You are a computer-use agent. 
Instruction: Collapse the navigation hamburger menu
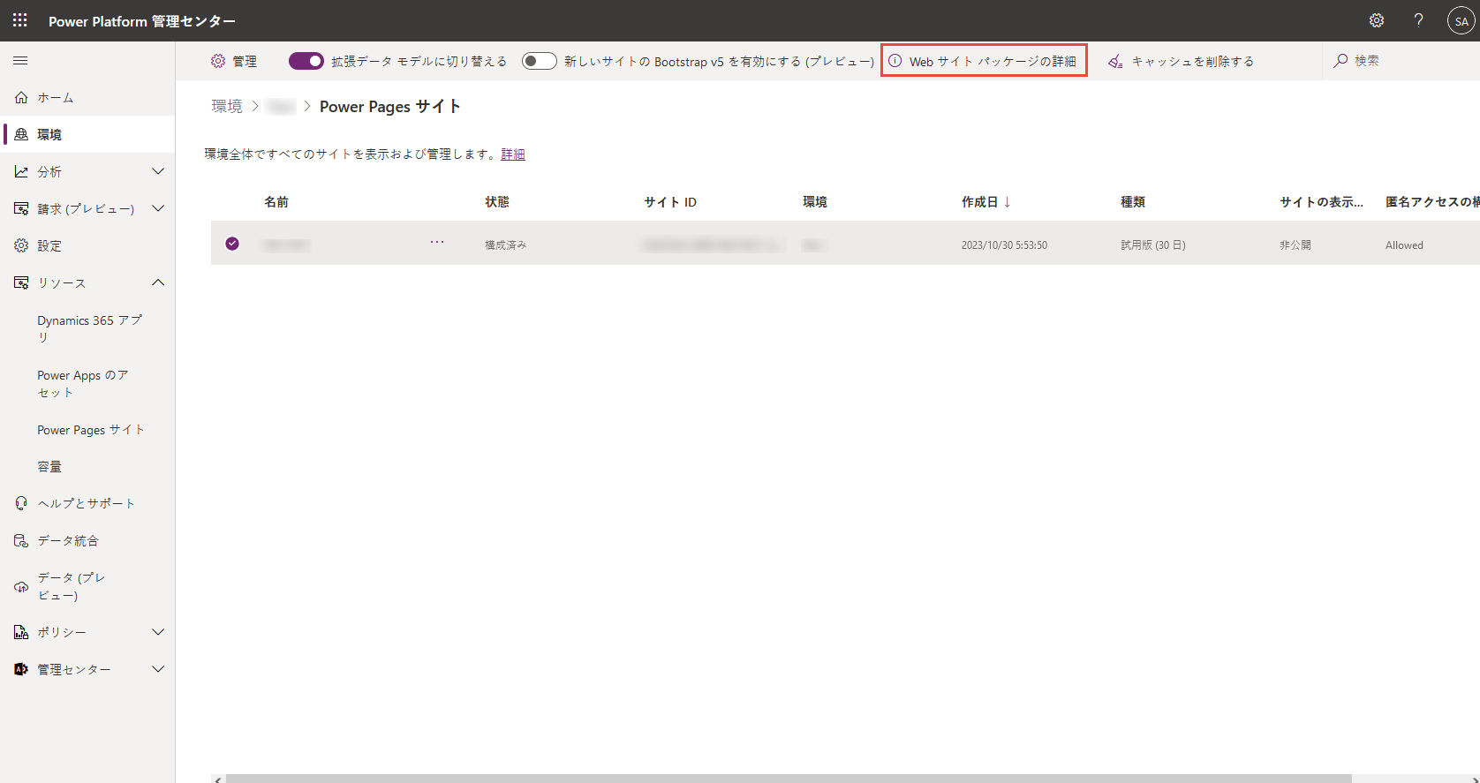(20, 61)
